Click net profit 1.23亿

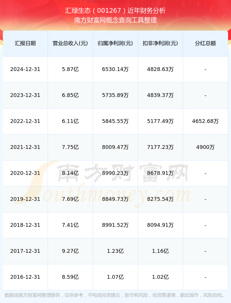point(115,251)
